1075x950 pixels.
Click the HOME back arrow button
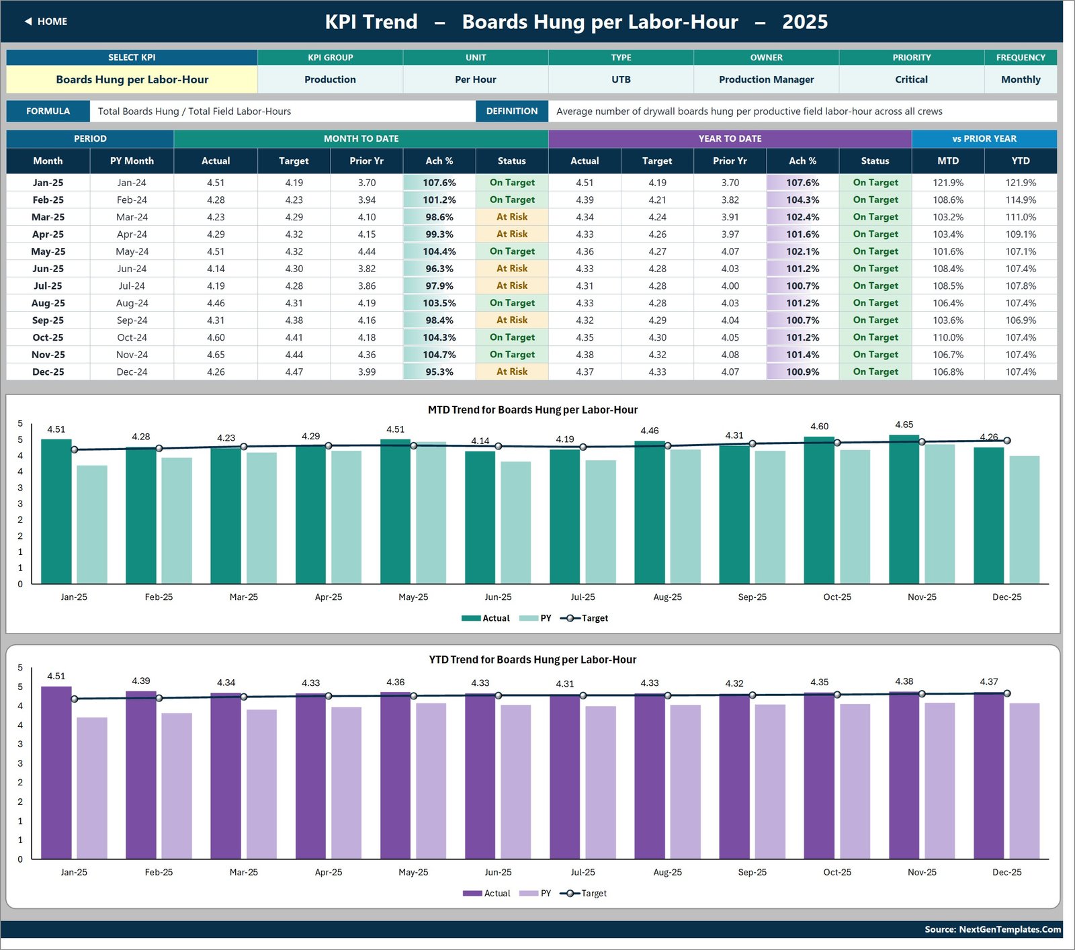tap(46, 21)
